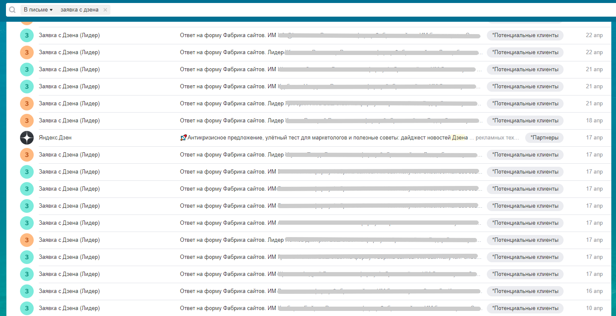
Task: Click the rocket emoji in the Дзен subject
Action: coord(183,138)
